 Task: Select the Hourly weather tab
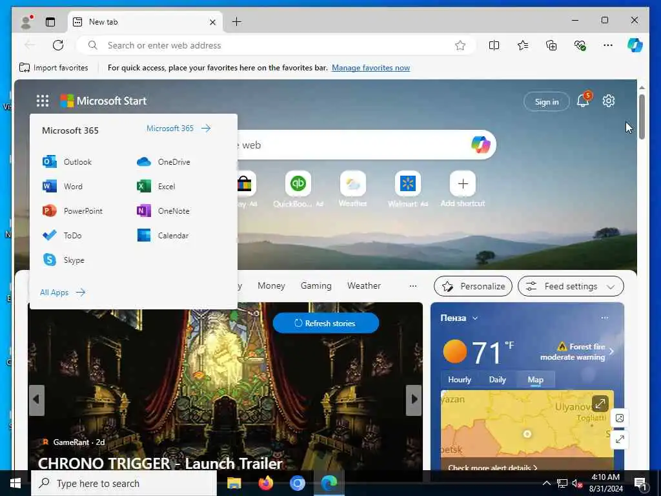tap(460, 380)
